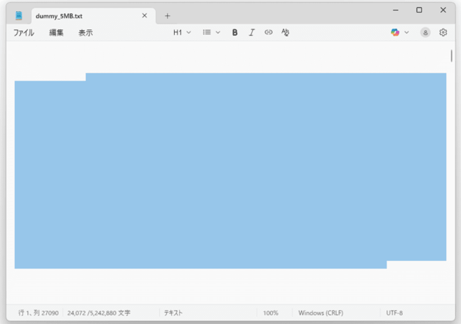Click the 100% zoom level in status bar
Screen dimensions: 461x324
271,313
